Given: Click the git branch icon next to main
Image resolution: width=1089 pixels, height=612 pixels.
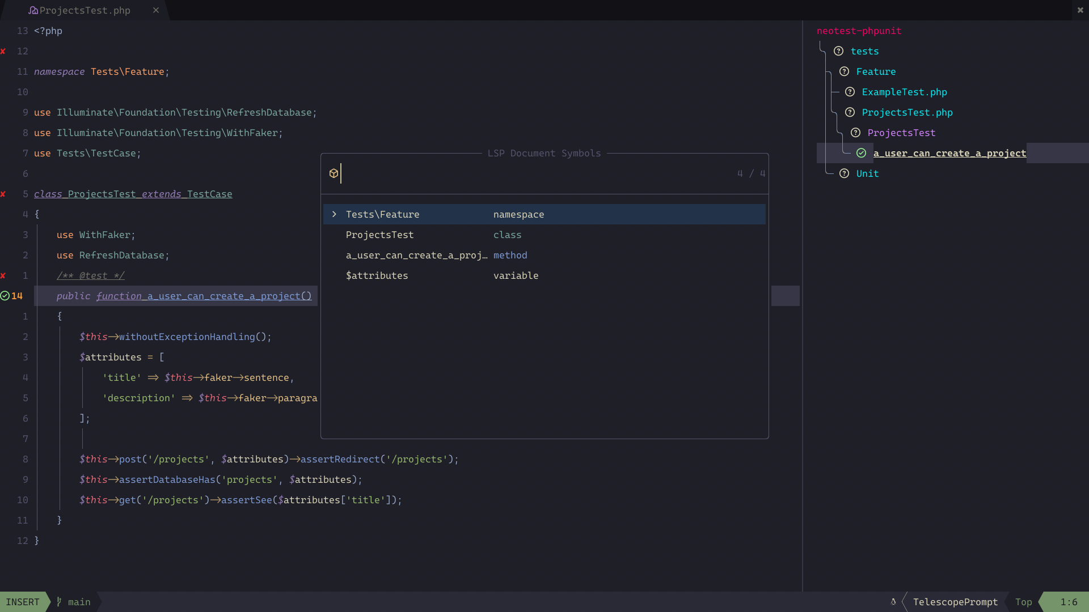Looking at the screenshot, I should (60, 602).
